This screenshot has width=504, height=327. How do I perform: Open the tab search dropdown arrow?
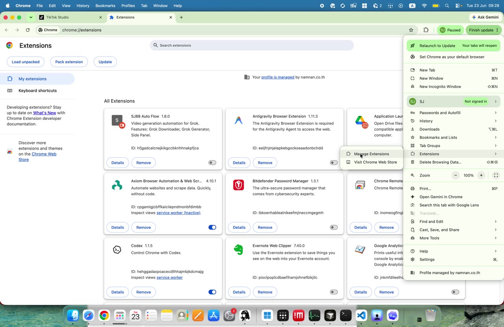(x=31, y=17)
